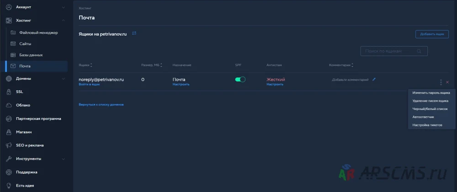Click the search magnifier icon
The height and width of the screenshot is (192, 457).
click(x=419, y=51)
